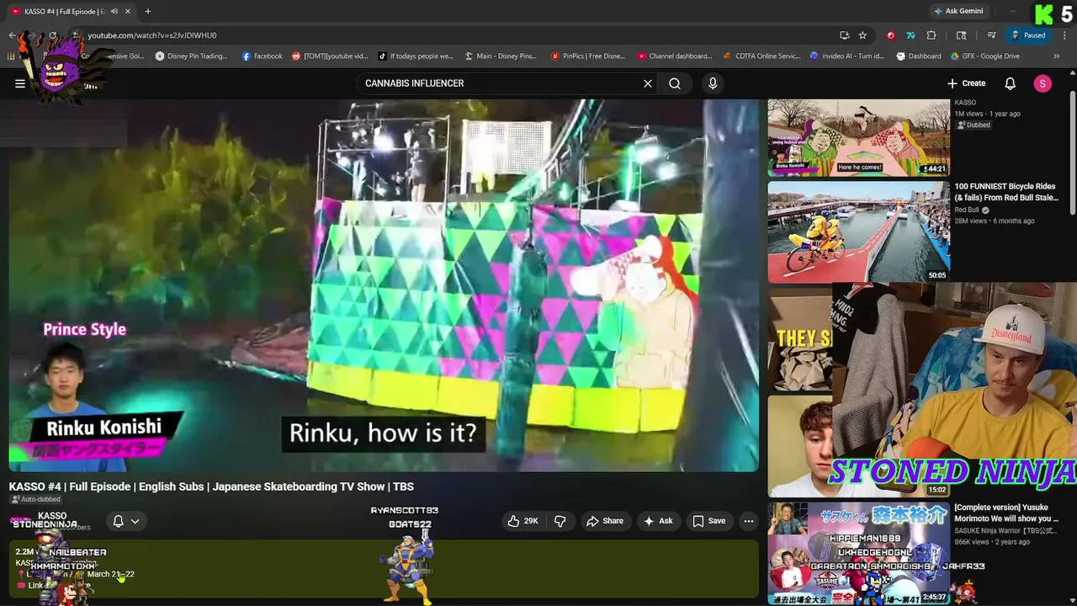1077x606 pixels.
Task: Open the three-dot more actions menu
Action: tap(748, 521)
